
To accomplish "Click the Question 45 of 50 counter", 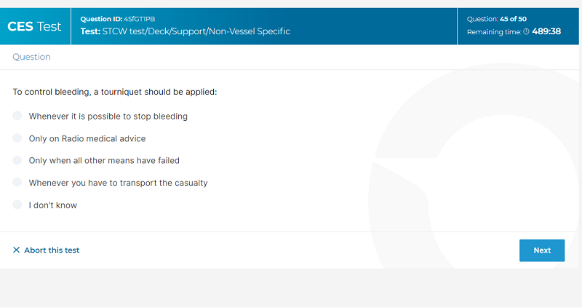I will pos(497,19).
